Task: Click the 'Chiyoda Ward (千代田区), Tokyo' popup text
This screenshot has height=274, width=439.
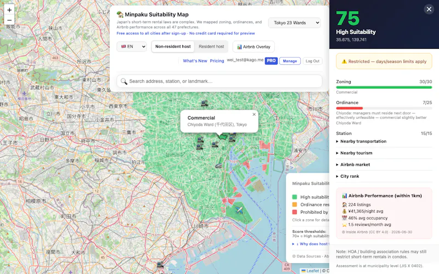Action: [x=217, y=125]
